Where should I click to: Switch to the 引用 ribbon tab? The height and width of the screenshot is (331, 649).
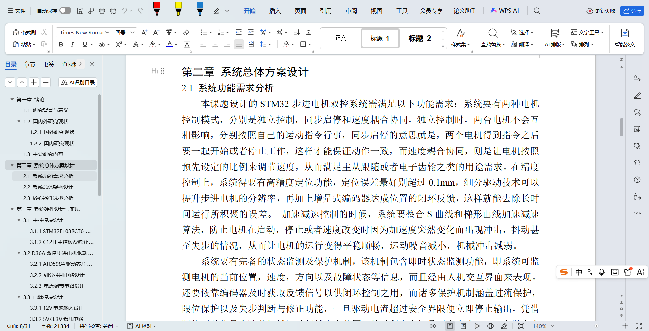(326, 11)
